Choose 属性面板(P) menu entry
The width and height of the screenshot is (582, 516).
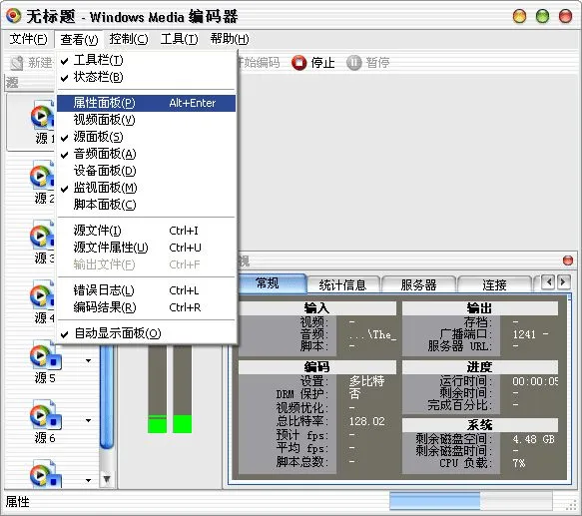(x=146, y=103)
